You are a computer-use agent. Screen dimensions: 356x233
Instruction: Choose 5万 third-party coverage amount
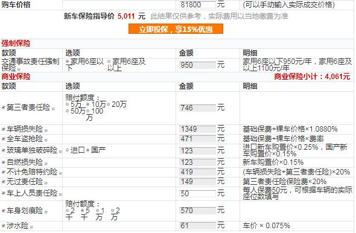[x=67, y=104]
